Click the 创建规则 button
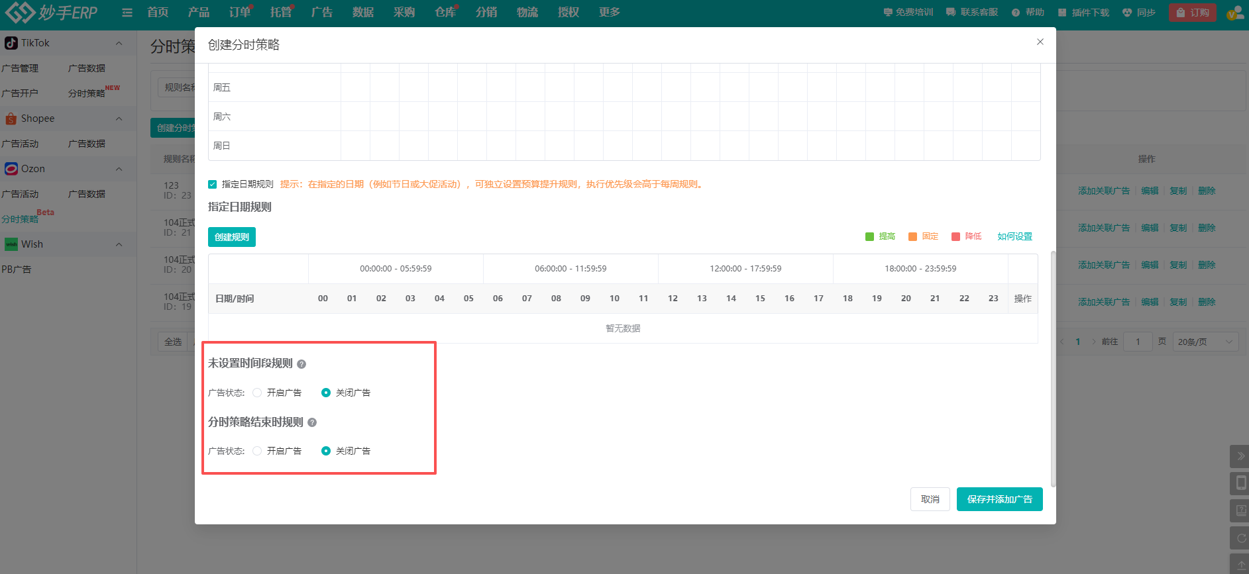 (x=232, y=237)
